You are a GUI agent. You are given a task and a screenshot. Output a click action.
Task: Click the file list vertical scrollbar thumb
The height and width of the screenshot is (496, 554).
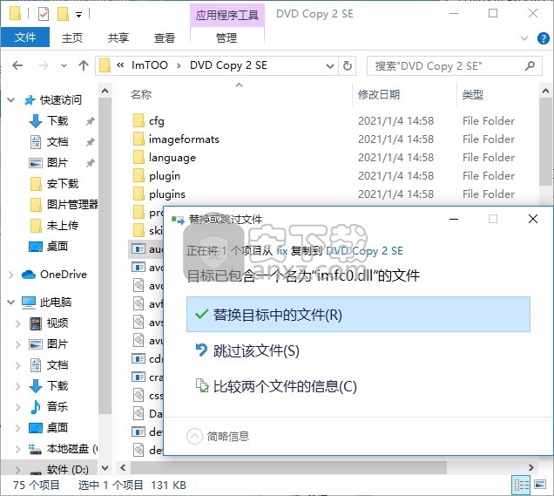(x=545, y=141)
